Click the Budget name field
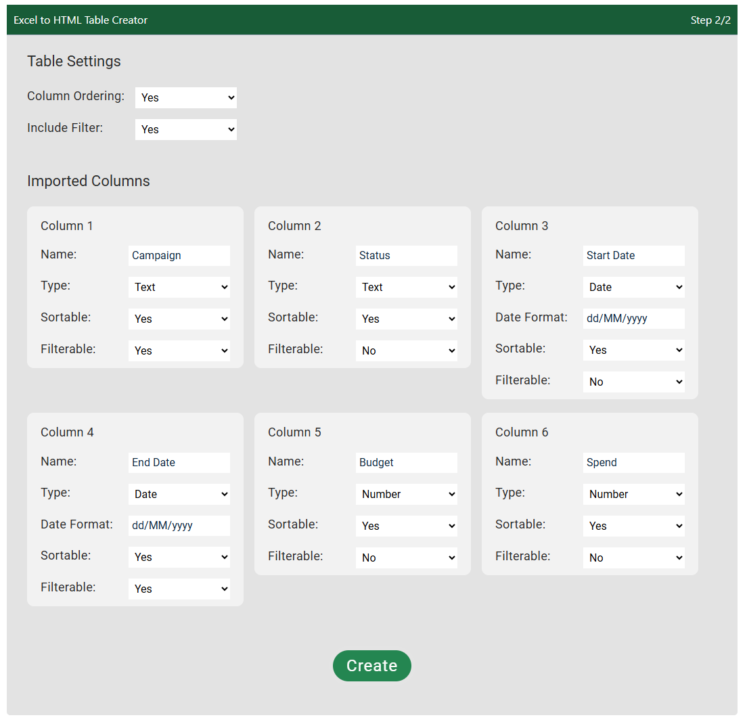The image size is (747, 724). click(406, 463)
